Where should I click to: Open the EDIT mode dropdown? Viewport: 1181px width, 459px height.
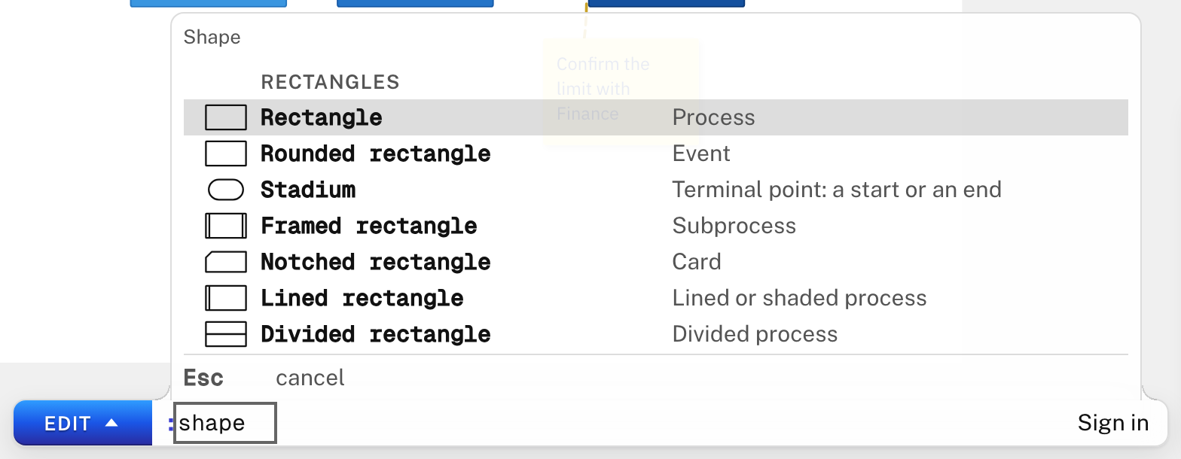(83, 423)
